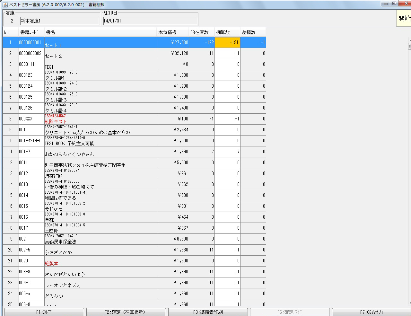411x316 pixels.
Task: Select the 新本倉庫1 warehouse name field
Action: click(x=59, y=21)
